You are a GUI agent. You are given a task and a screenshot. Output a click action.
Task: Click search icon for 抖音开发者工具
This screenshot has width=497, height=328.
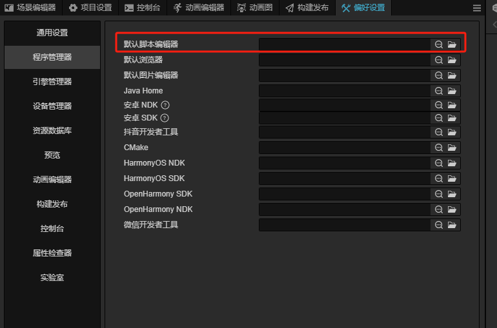pyautogui.click(x=439, y=132)
